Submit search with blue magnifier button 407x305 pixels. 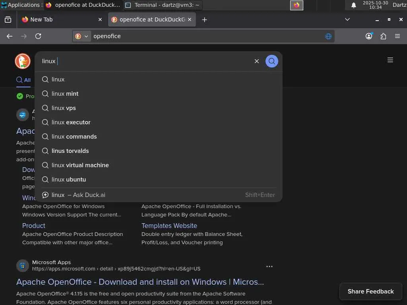click(x=271, y=61)
